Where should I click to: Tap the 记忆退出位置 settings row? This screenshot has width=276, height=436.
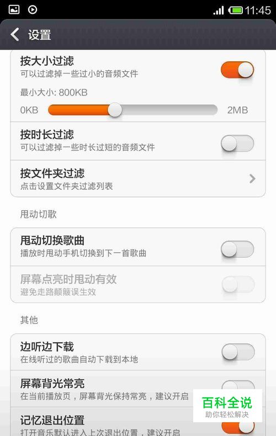tap(138, 422)
